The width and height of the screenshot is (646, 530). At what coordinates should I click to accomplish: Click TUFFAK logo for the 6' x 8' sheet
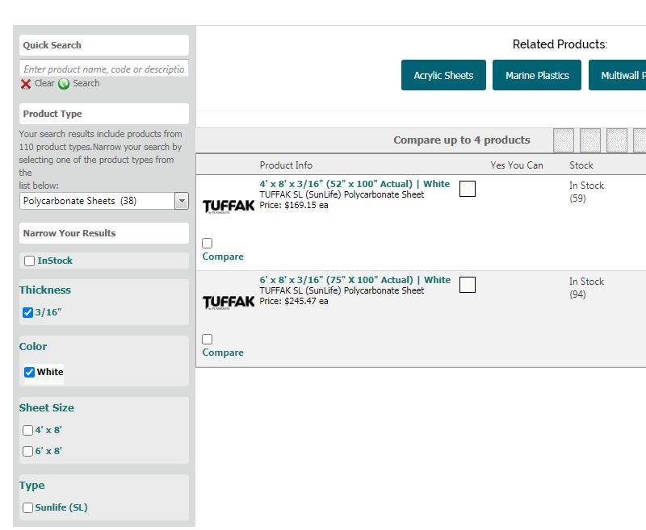pyautogui.click(x=229, y=302)
